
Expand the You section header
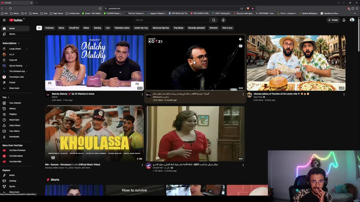pos(6,97)
